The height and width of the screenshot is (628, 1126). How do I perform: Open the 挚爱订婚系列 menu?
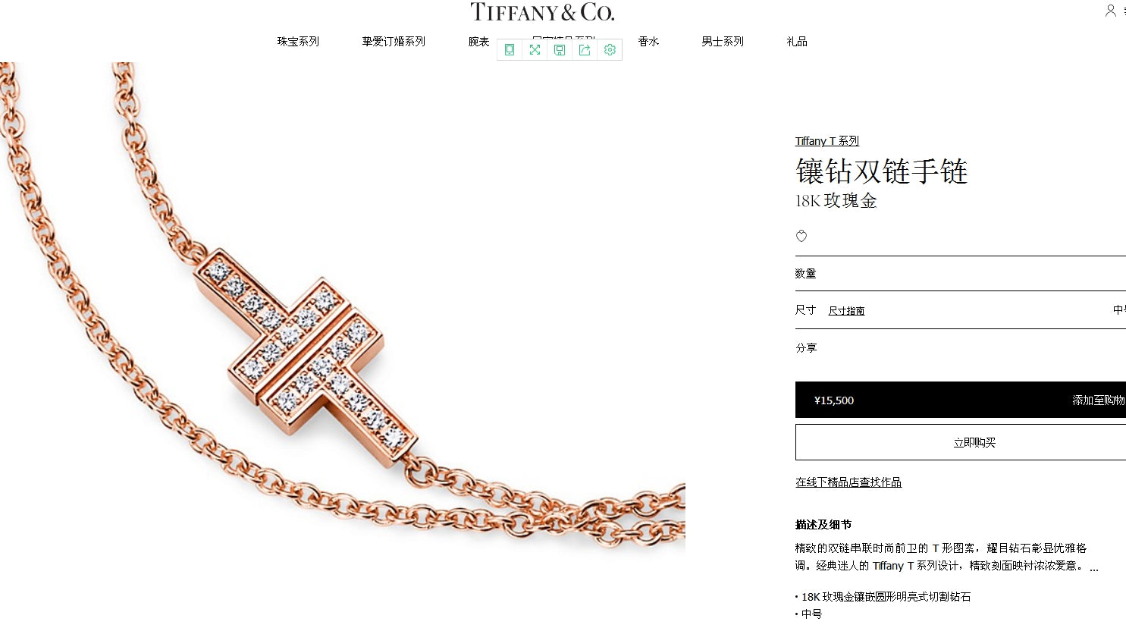tap(394, 42)
